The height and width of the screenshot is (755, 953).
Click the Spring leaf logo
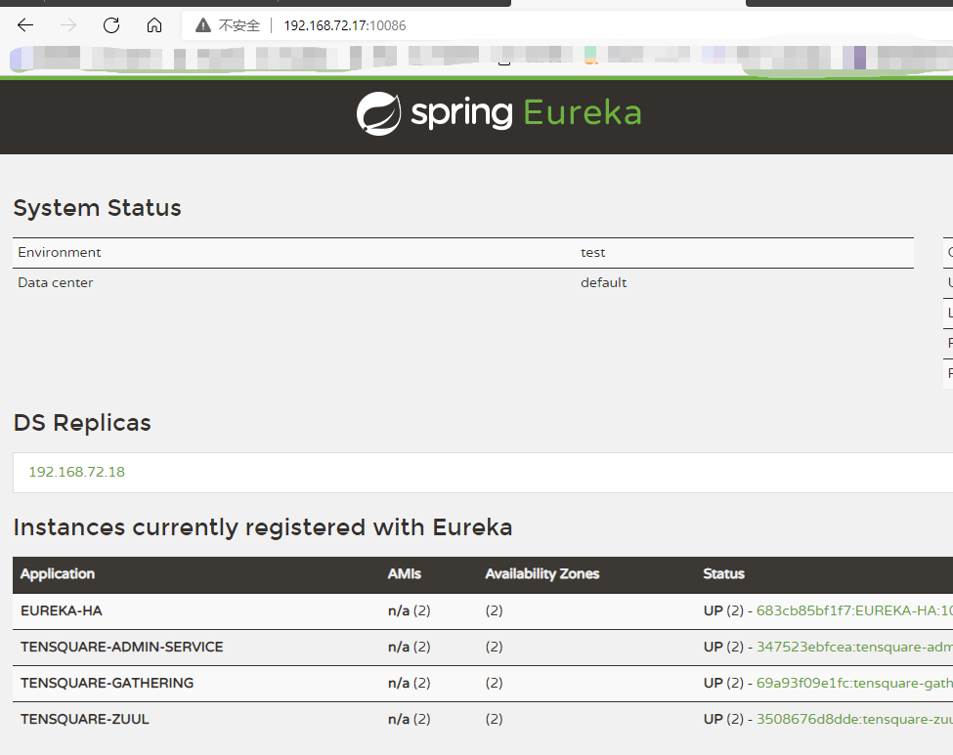tap(378, 113)
